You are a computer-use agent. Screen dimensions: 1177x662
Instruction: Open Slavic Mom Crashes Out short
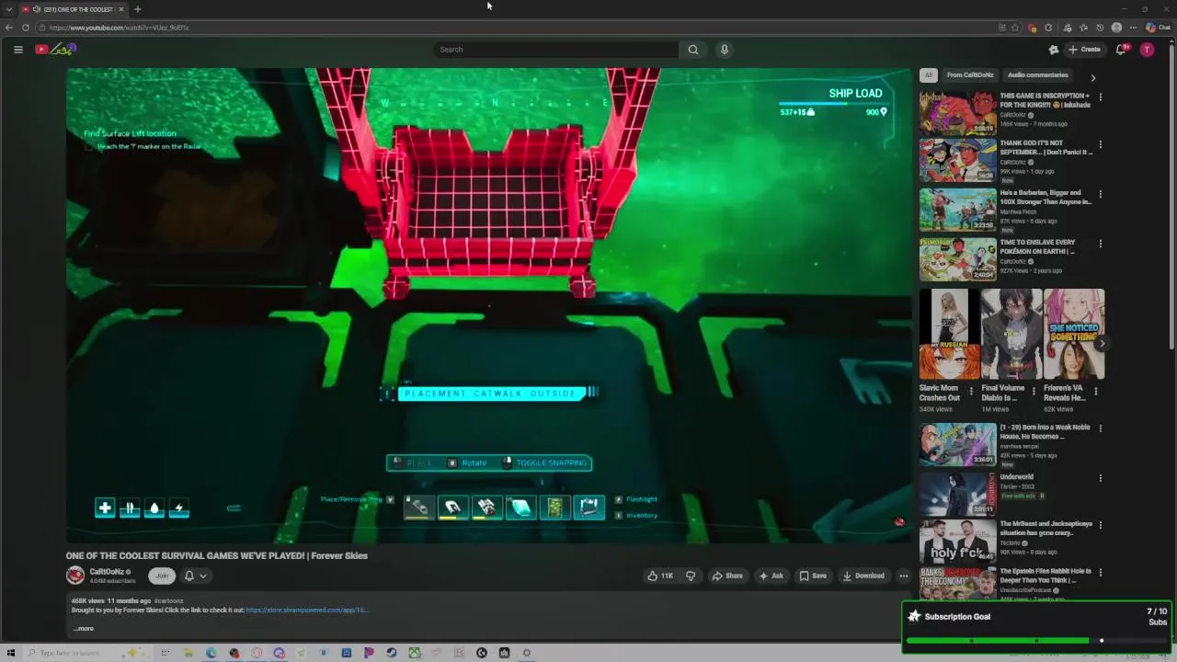949,335
